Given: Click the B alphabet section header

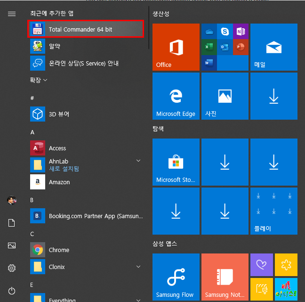Looking at the screenshot, I should (x=32, y=200).
